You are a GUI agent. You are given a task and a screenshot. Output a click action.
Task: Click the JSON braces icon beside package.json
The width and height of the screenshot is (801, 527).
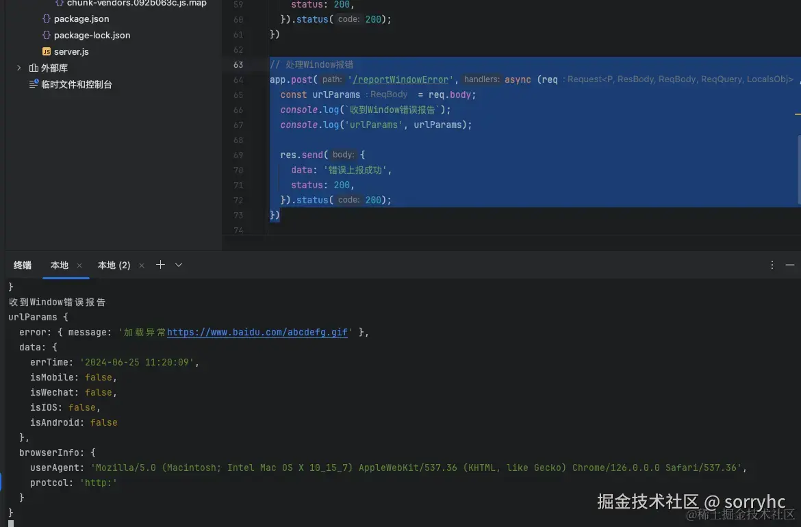[47, 19]
